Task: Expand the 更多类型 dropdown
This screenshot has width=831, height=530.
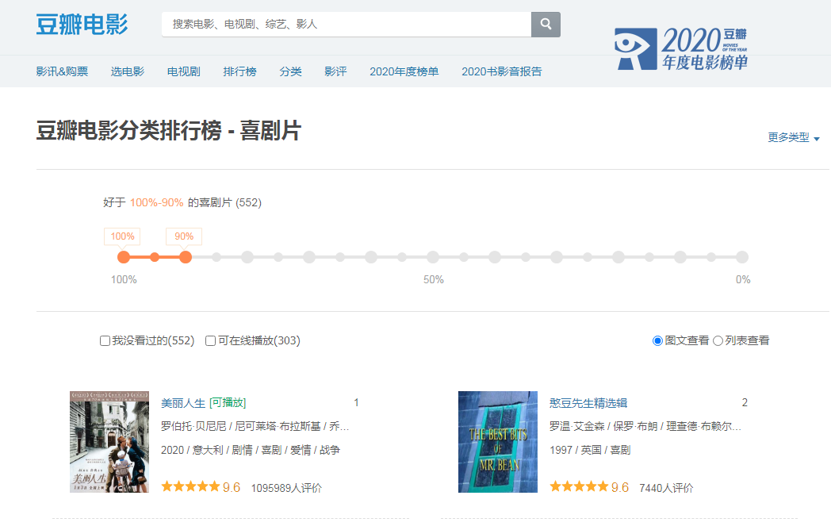Action: click(794, 137)
